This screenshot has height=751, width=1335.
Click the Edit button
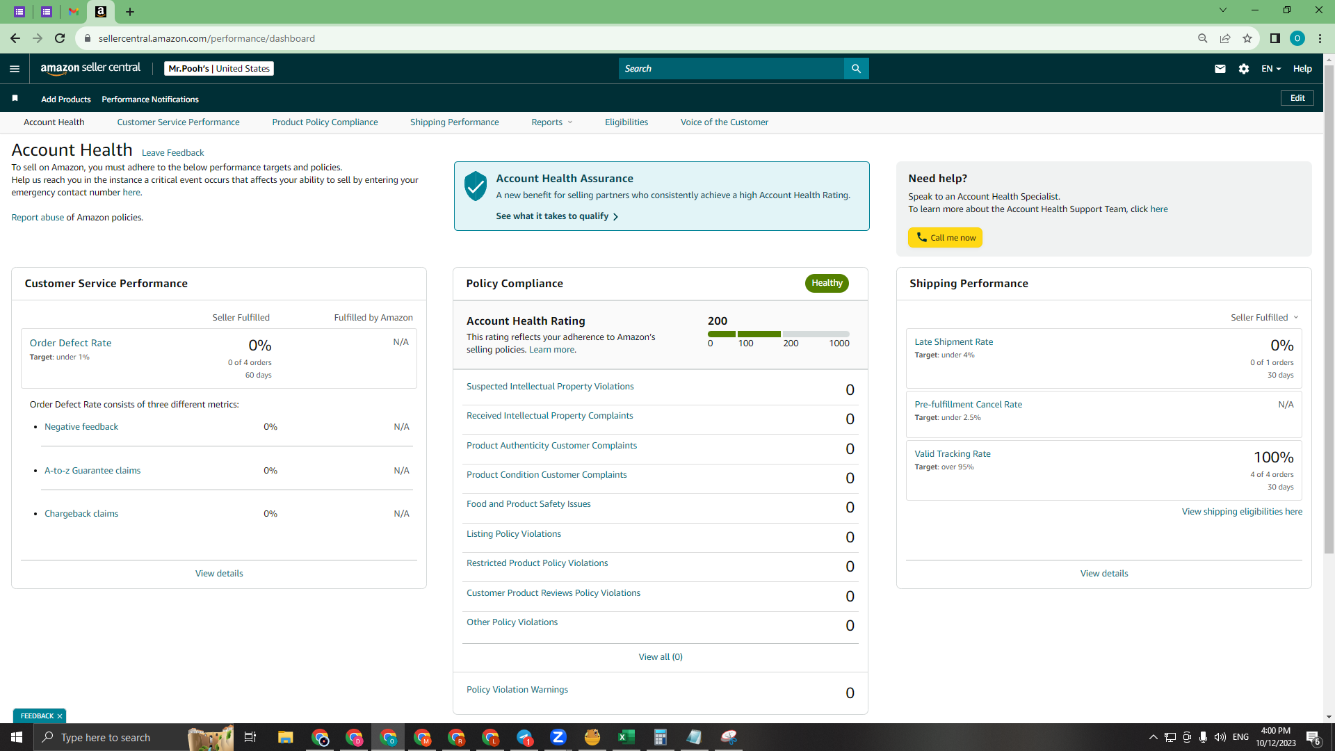tap(1297, 98)
